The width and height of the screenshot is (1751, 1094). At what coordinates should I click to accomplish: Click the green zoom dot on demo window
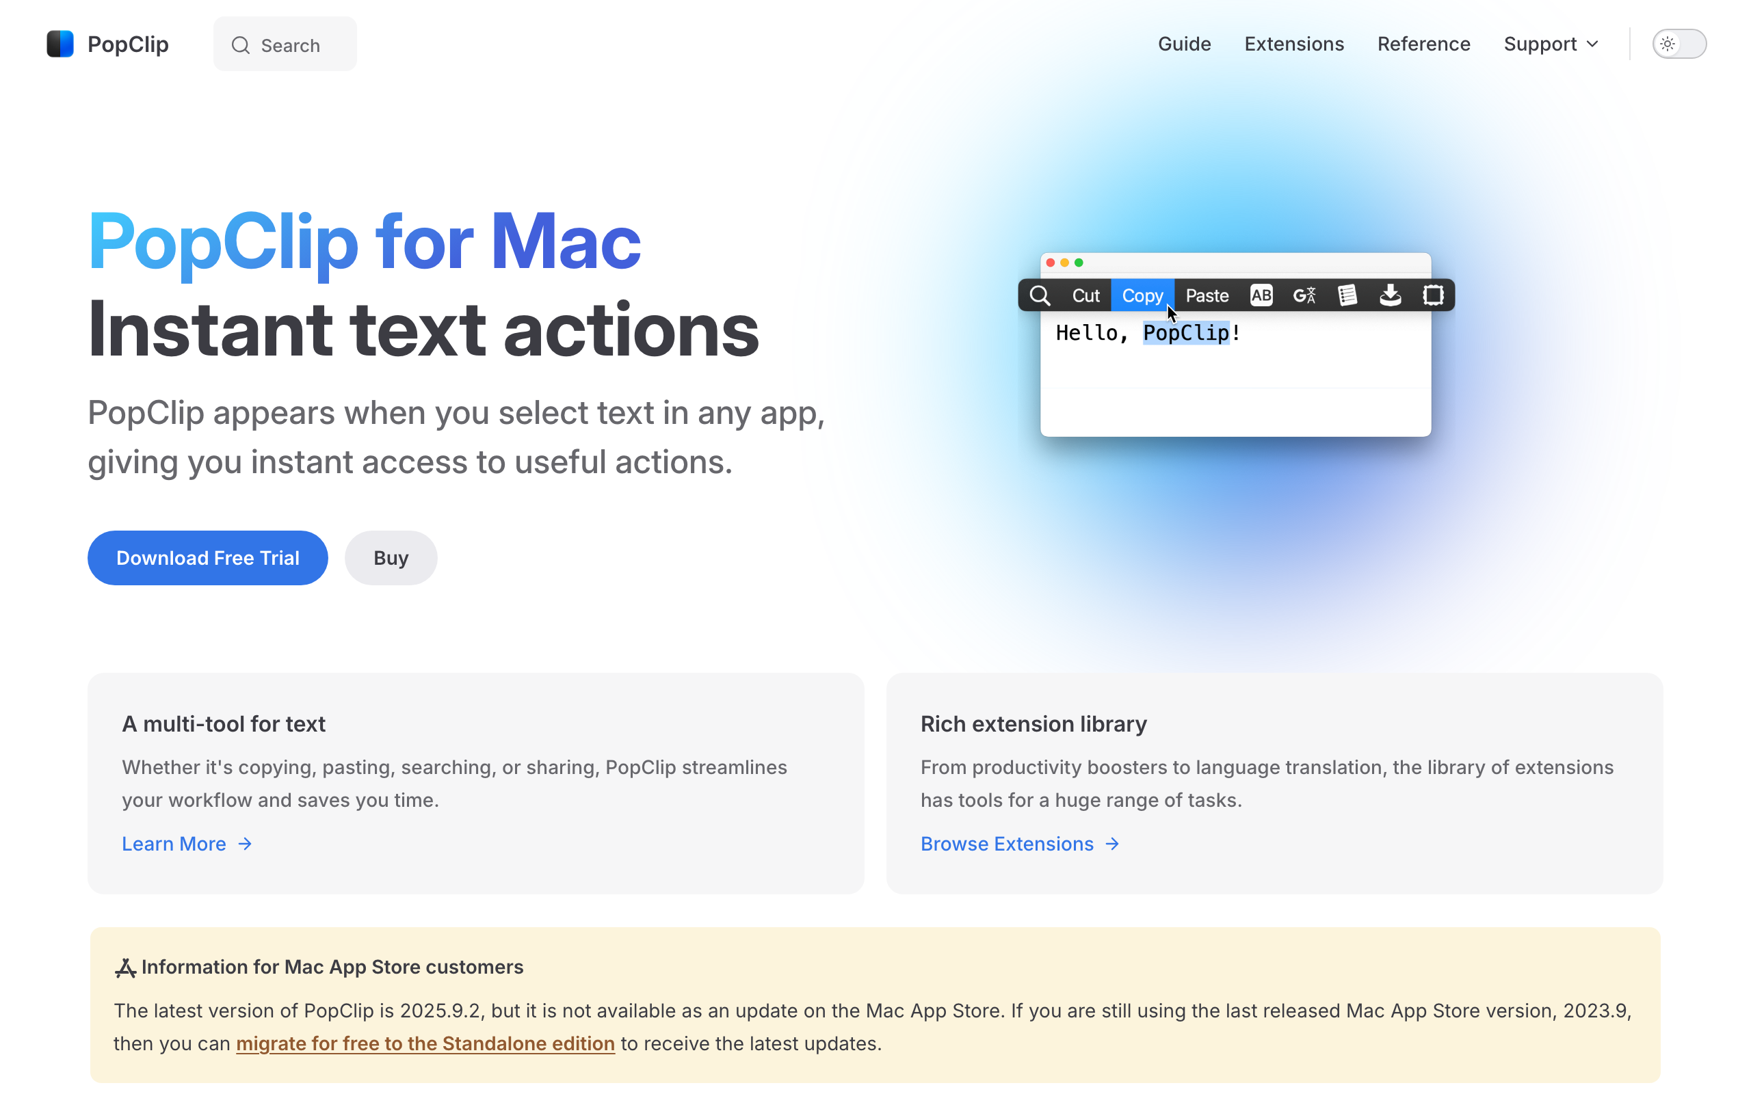(x=1079, y=263)
